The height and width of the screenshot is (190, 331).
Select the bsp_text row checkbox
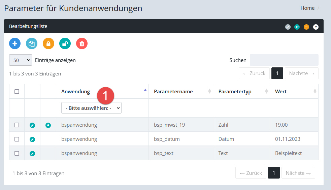17,153
